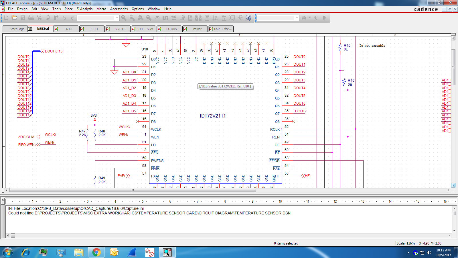Click the schematic vertical scrollbar thumb
Image resolution: width=458 pixels, height=258 pixels.
(453, 67)
